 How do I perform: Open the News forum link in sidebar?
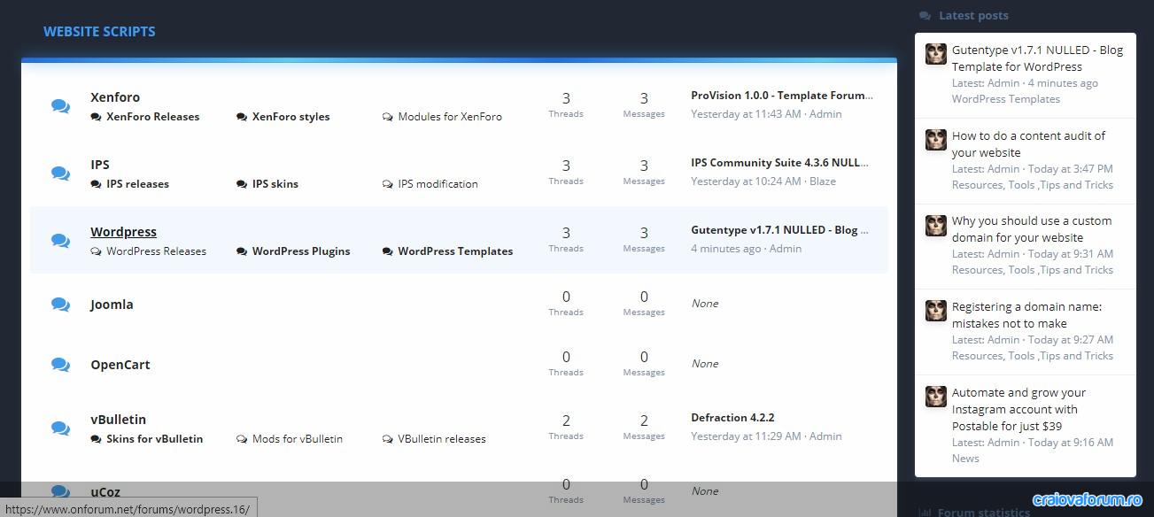(965, 459)
